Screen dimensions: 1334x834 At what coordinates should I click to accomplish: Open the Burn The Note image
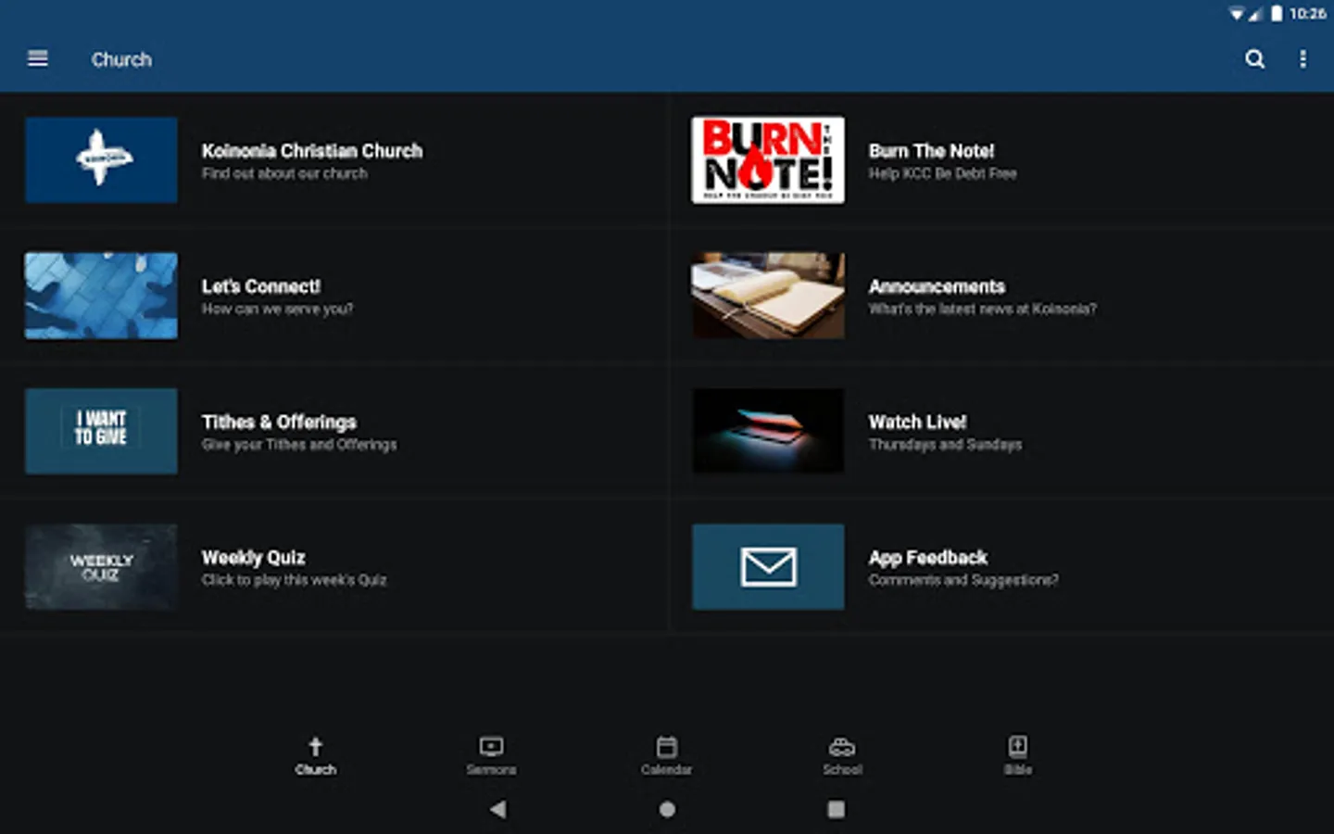[x=768, y=159]
